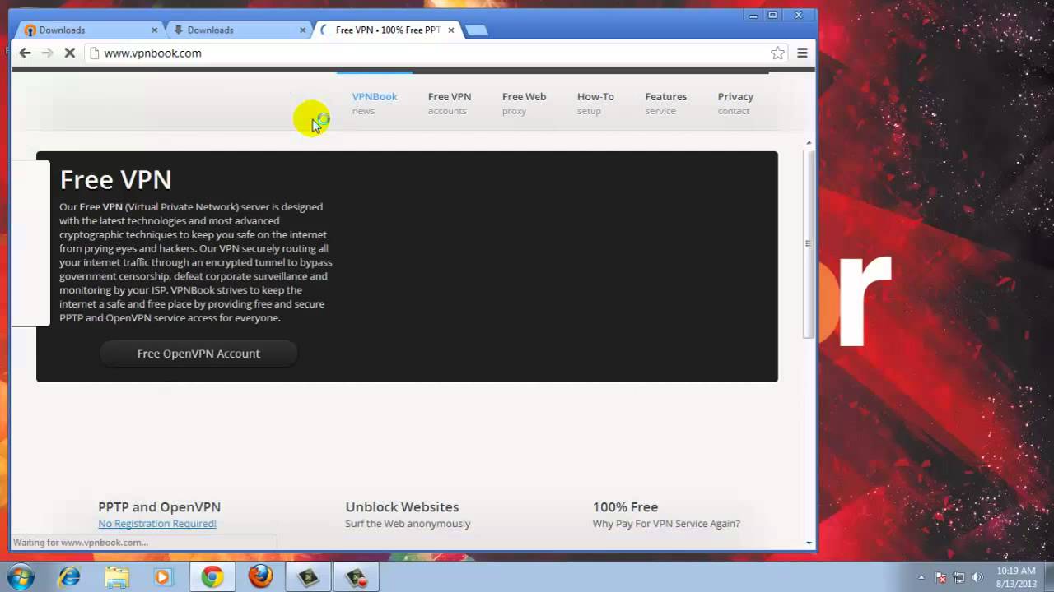Screen dimensions: 1054x592
Task: Open the Chrome menu (three-lines icon)
Action: tap(802, 53)
